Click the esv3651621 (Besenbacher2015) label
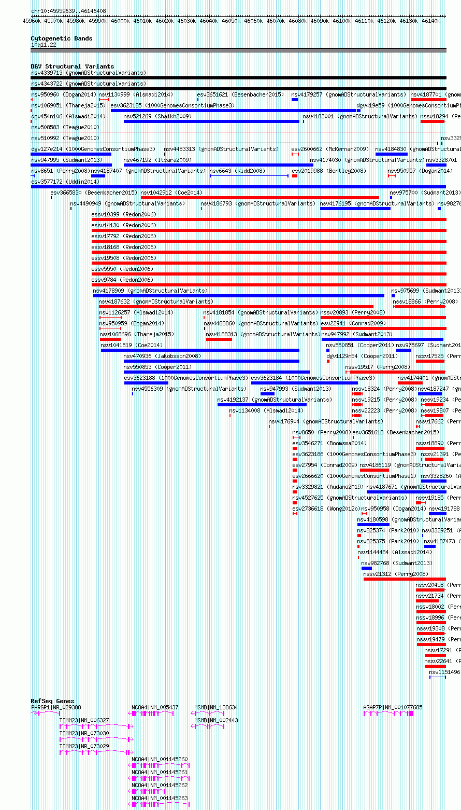 (x=240, y=94)
